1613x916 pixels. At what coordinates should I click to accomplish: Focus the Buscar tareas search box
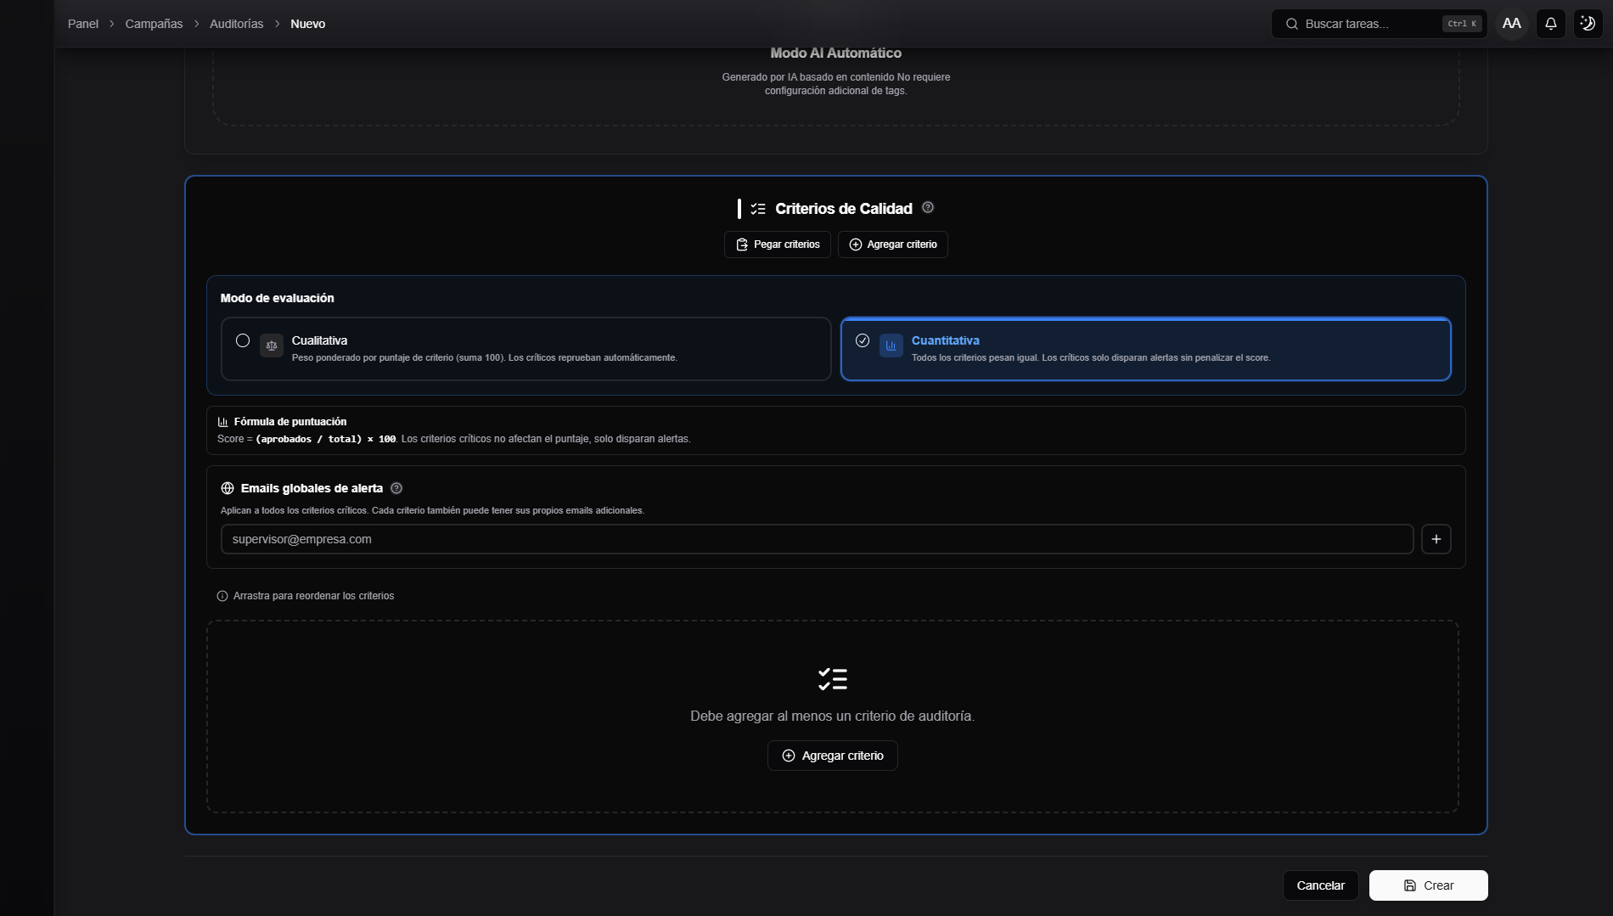(1379, 24)
